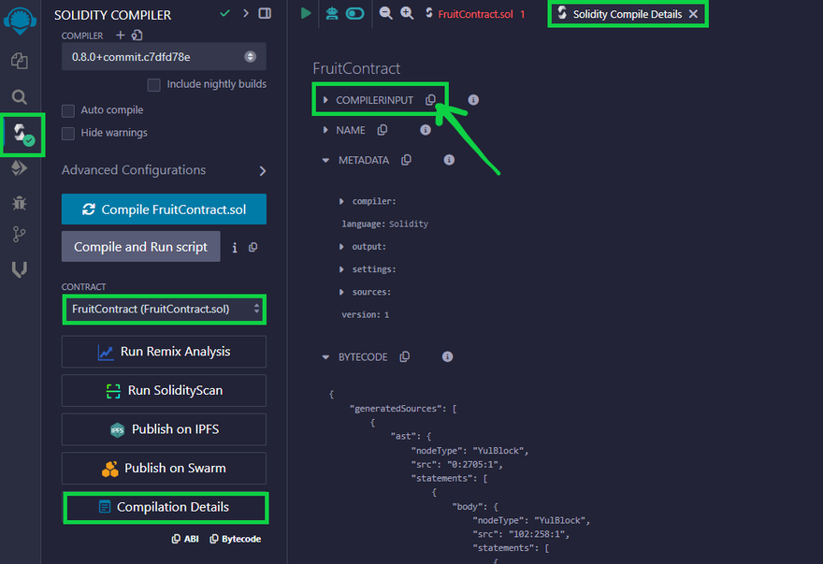Click the green Run script play icon
Viewport: 823px width, 564px height.
pyautogui.click(x=306, y=13)
